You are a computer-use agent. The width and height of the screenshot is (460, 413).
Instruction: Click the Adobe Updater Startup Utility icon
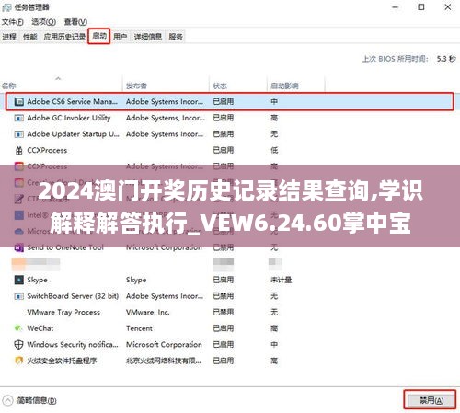[19, 134]
